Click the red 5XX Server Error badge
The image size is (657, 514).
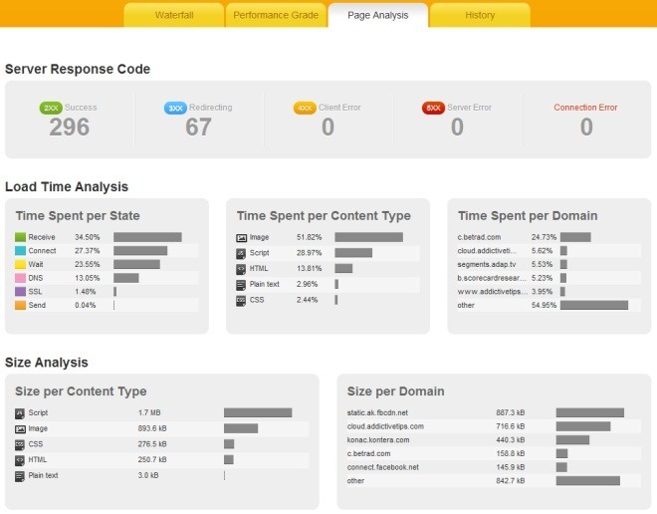tap(433, 109)
